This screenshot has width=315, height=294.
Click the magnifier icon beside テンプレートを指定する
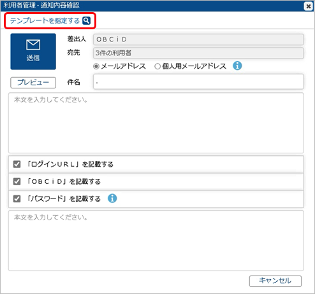pos(86,20)
